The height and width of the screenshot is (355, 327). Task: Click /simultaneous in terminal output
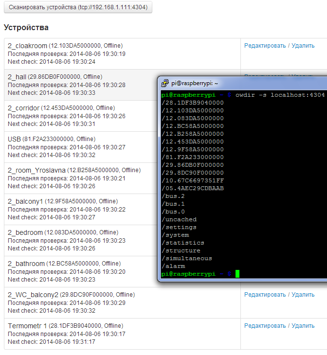click(187, 259)
